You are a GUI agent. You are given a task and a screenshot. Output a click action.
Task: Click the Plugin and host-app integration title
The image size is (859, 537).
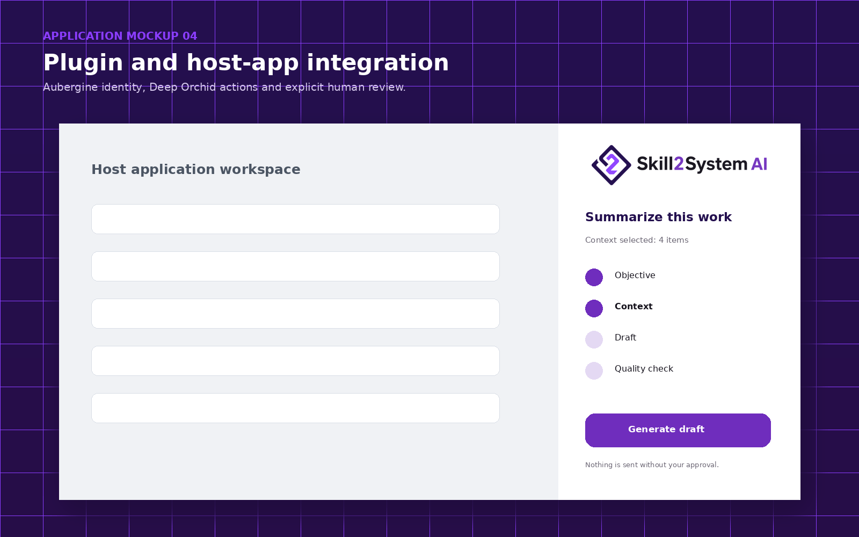pos(246,63)
